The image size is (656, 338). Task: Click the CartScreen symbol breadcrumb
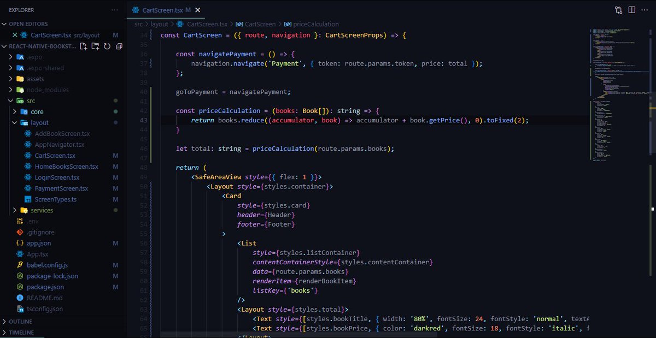(256, 24)
